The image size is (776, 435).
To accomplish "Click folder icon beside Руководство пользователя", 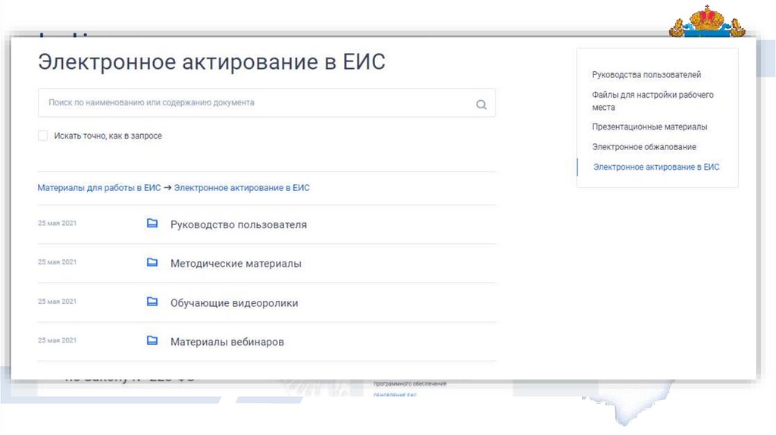I will (x=152, y=224).
